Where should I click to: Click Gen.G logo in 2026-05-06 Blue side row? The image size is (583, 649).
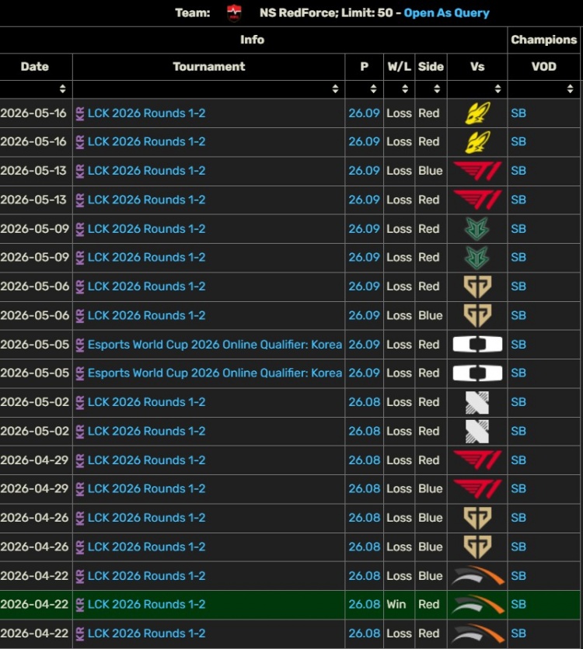click(x=477, y=315)
